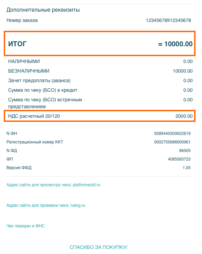Click the НДС расчетный 20/120 label
Viewport: 202px width, 254px height.
point(34,116)
